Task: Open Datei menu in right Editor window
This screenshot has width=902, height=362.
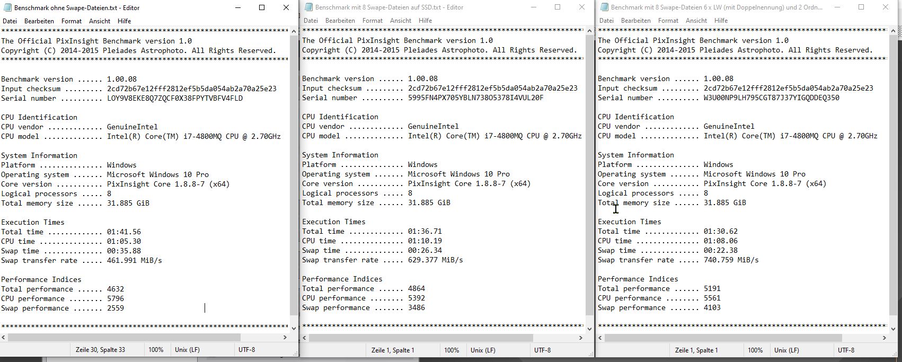Action: 606,20
